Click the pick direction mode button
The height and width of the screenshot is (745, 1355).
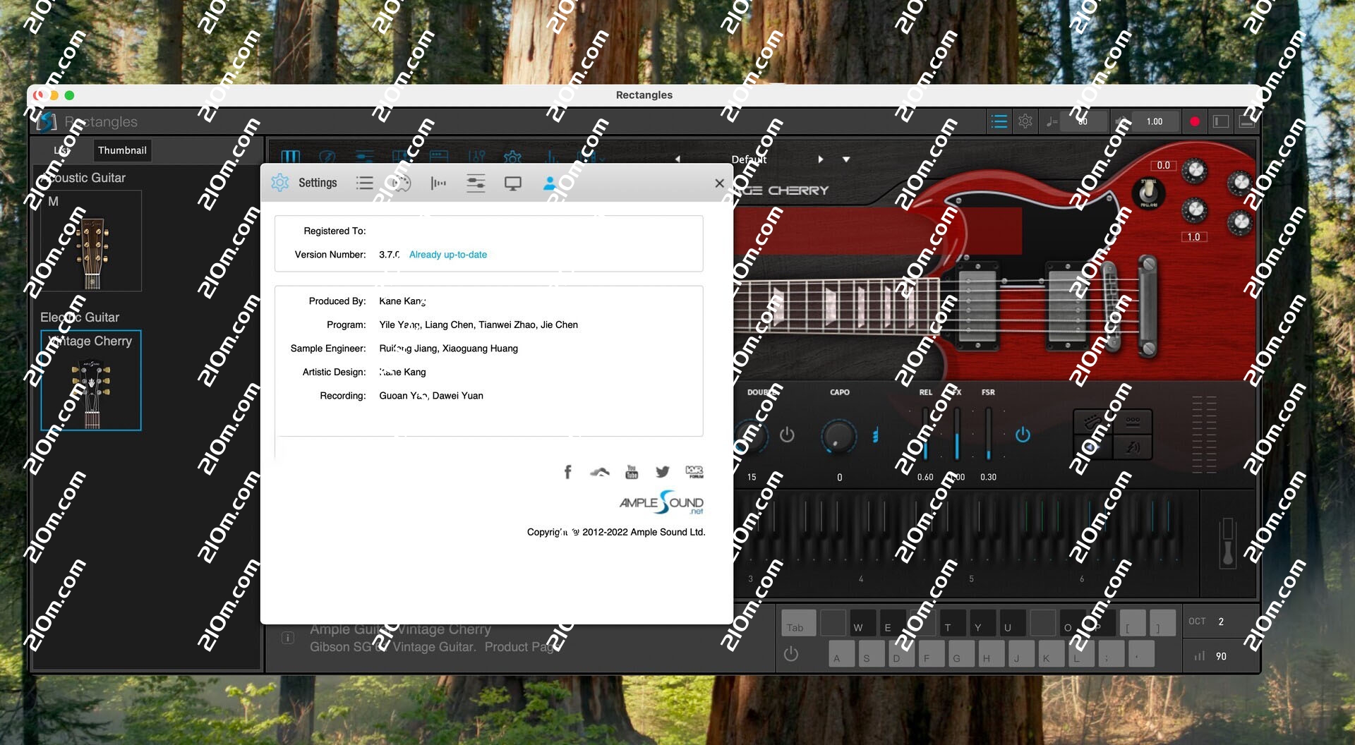(x=1092, y=447)
